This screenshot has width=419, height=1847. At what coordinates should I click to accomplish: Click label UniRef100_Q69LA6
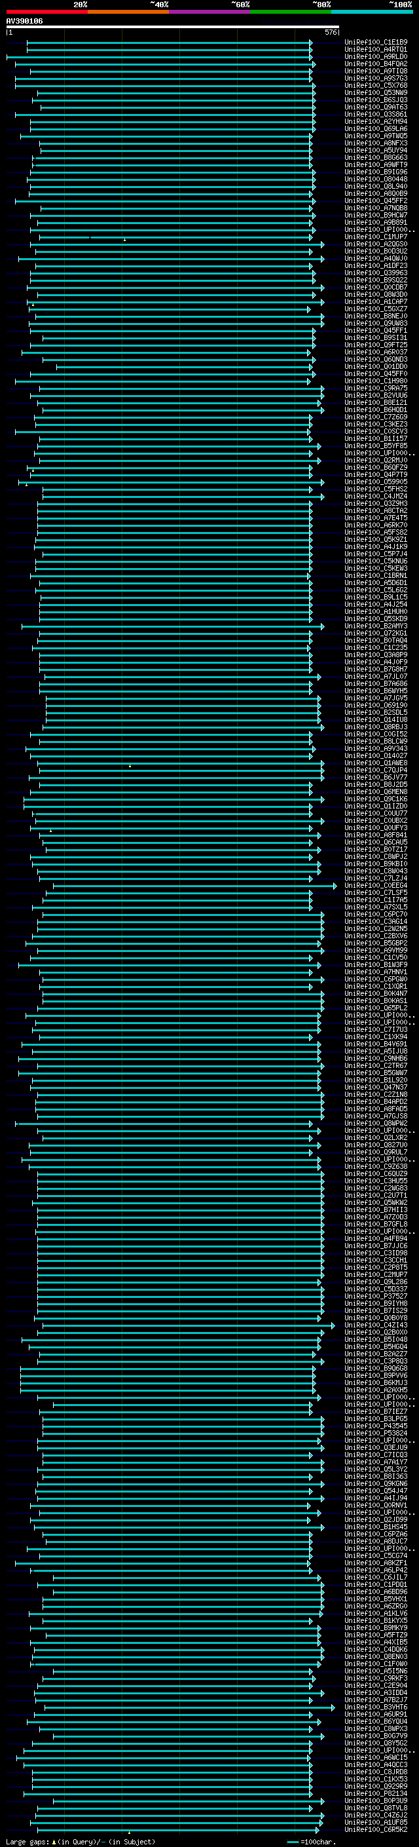[376, 129]
